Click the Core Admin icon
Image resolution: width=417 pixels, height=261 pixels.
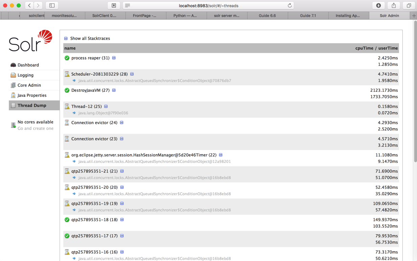13,85
